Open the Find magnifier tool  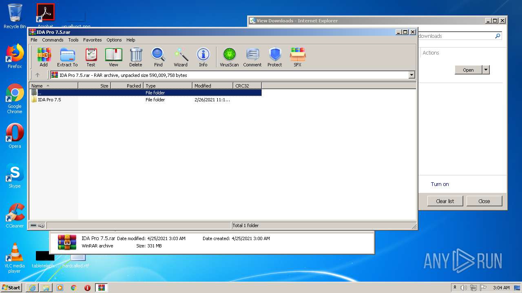point(158,57)
